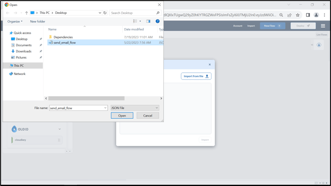Change the view layout icon
This screenshot has width=331, height=186.
point(135,21)
